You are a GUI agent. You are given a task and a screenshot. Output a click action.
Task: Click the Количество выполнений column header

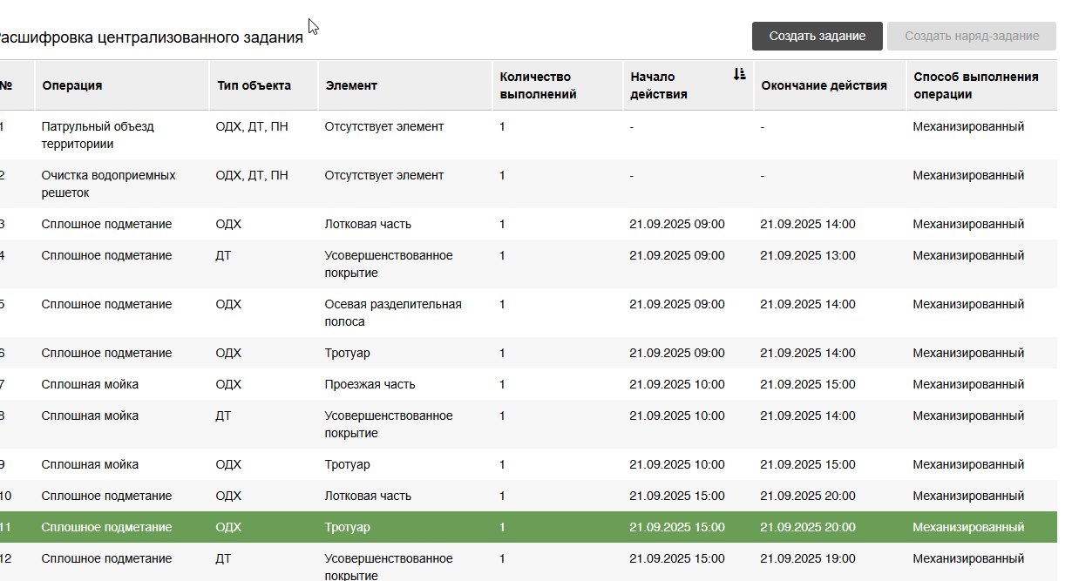[538, 85]
